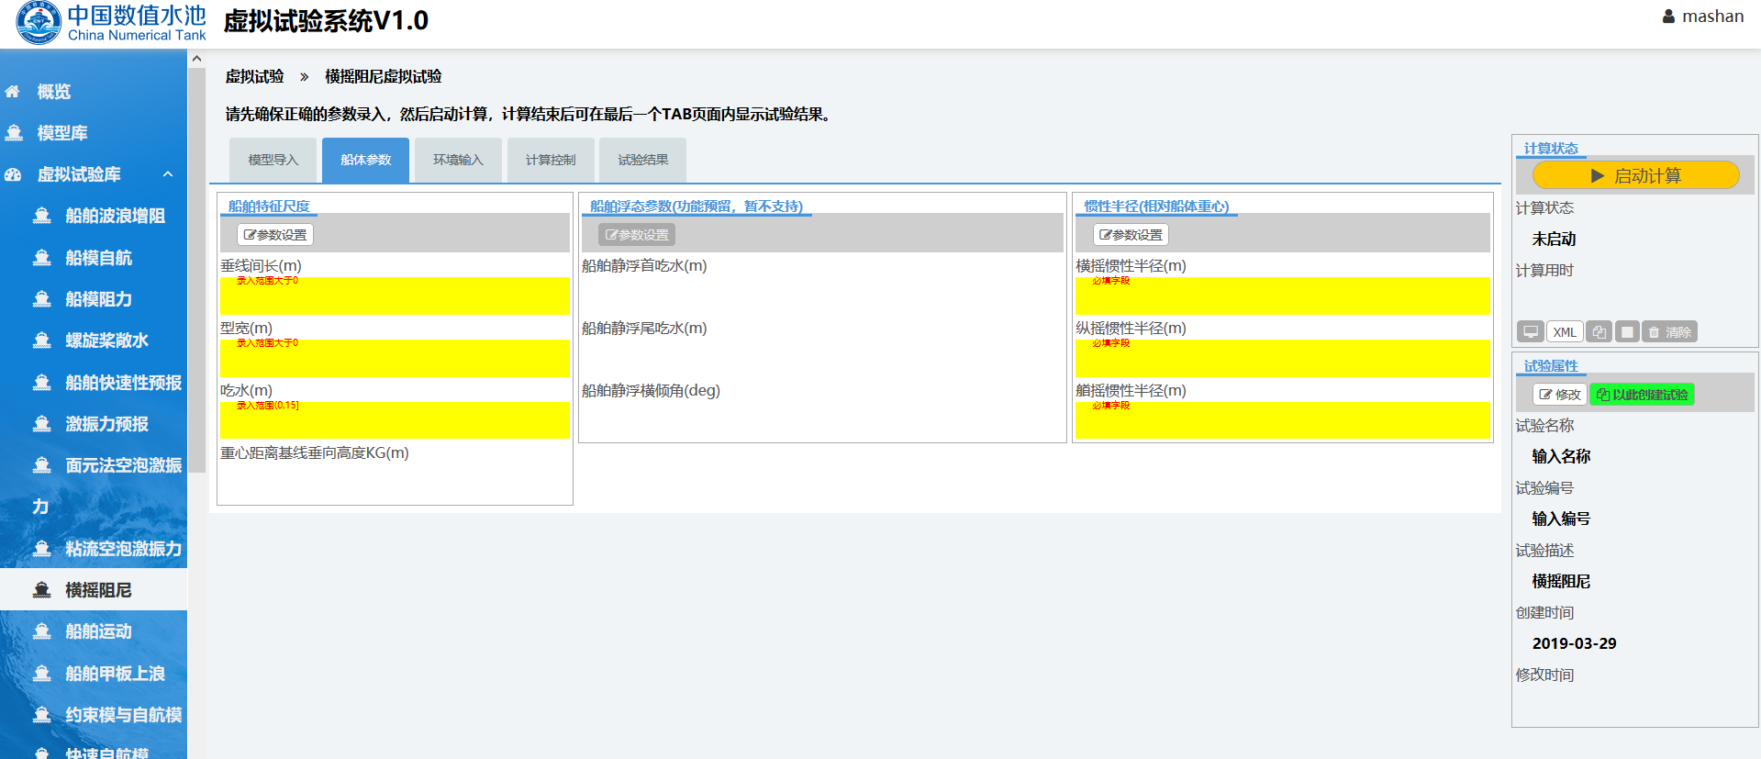Click the copy icon button beside XML
Screen dimensions: 1761x759
(x=1599, y=332)
